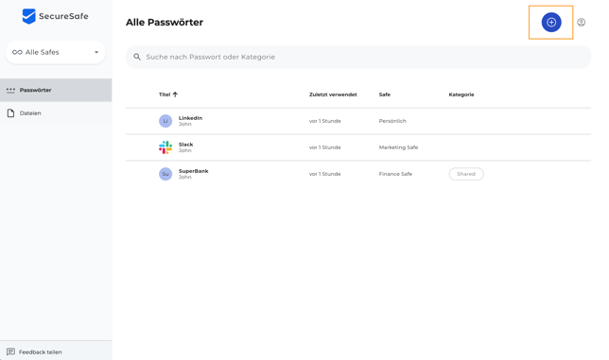Click the Feedback teilen chat icon

pos(11,351)
